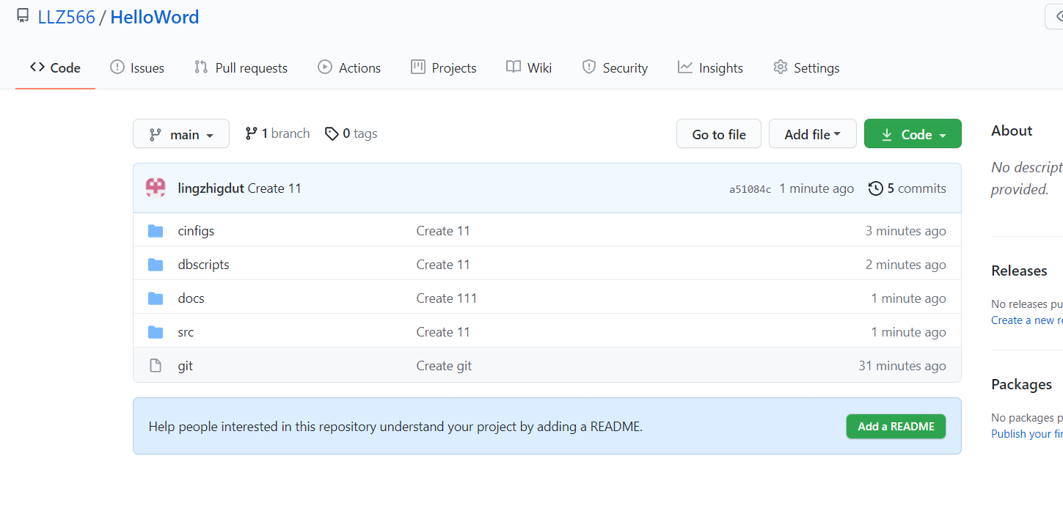Open the Pull requests tab
Viewport: 1063px width, 511px height.
pyautogui.click(x=241, y=68)
